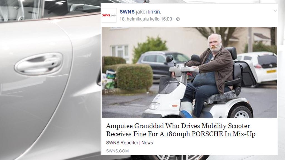
Task: Open the SWNS page name link
Action: coord(127,12)
